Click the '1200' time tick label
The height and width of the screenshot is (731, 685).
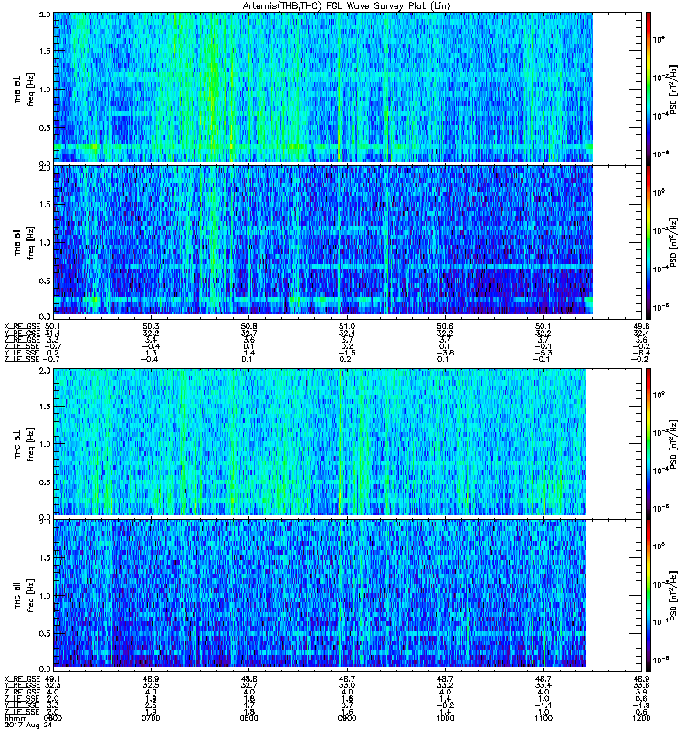(642, 718)
